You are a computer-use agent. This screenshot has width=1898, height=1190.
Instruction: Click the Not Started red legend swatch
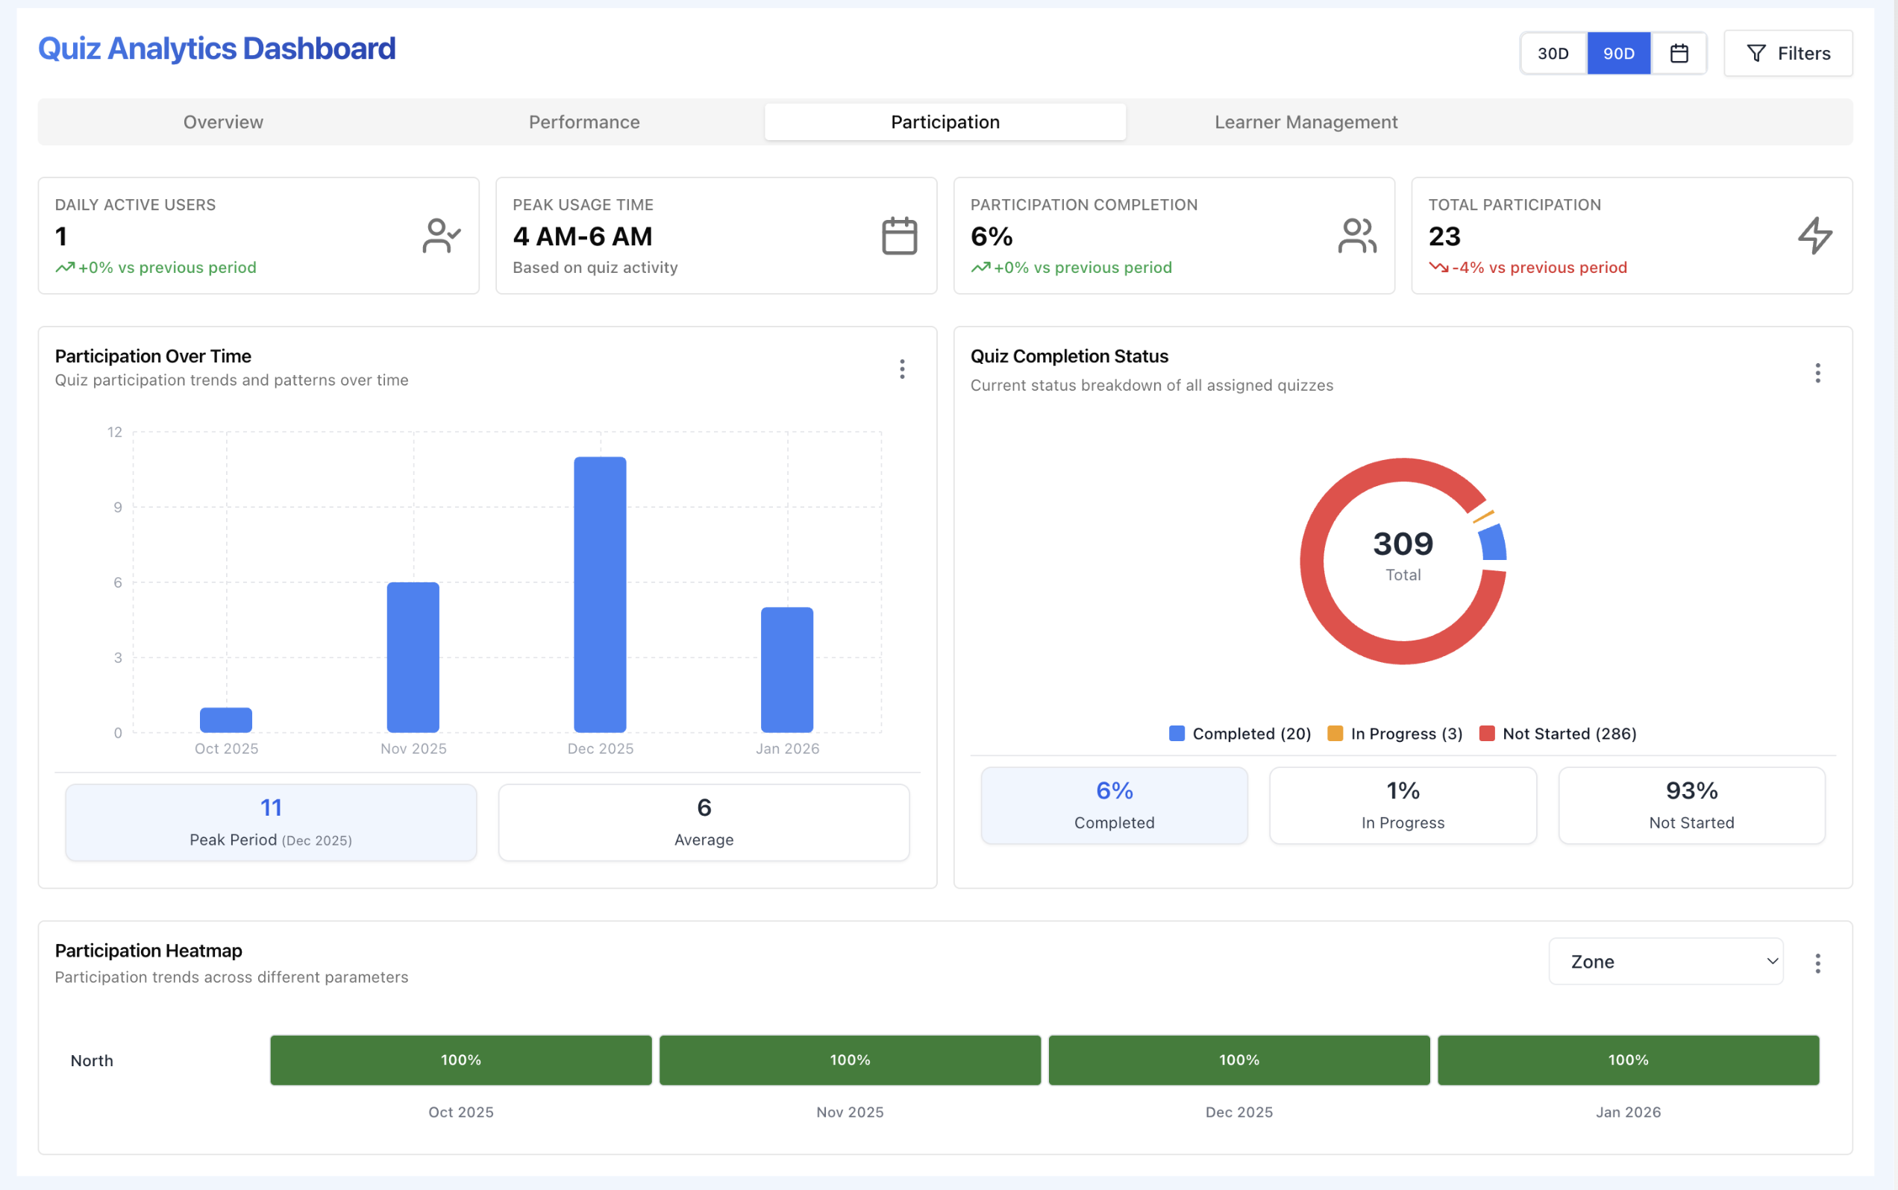coord(1487,734)
